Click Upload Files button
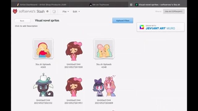Screen dimensions: 198x111 [123, 21]
